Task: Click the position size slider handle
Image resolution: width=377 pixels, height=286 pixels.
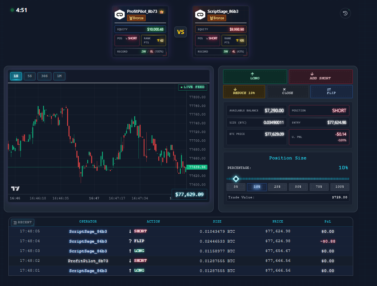Action: pyautogui.click(x=236, y=179)
